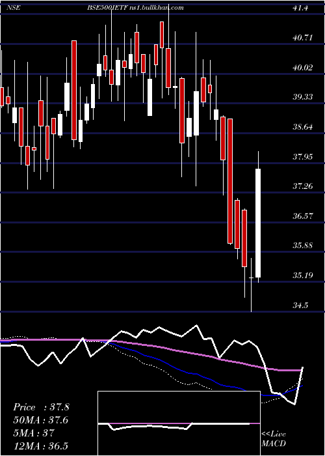Click the Live MACD label
Viewport: 325px width, 456px height.
274,439
